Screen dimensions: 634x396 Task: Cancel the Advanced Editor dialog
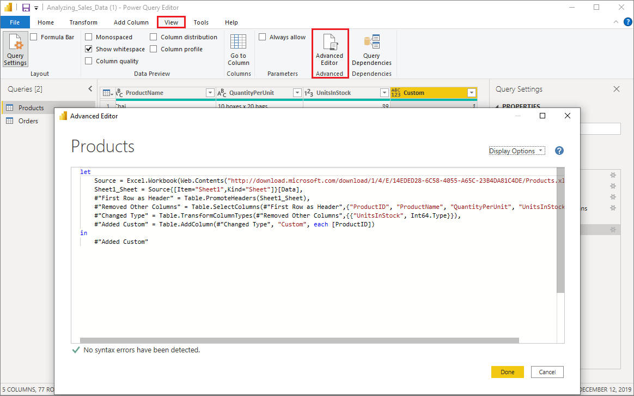[x=547, y=371]
